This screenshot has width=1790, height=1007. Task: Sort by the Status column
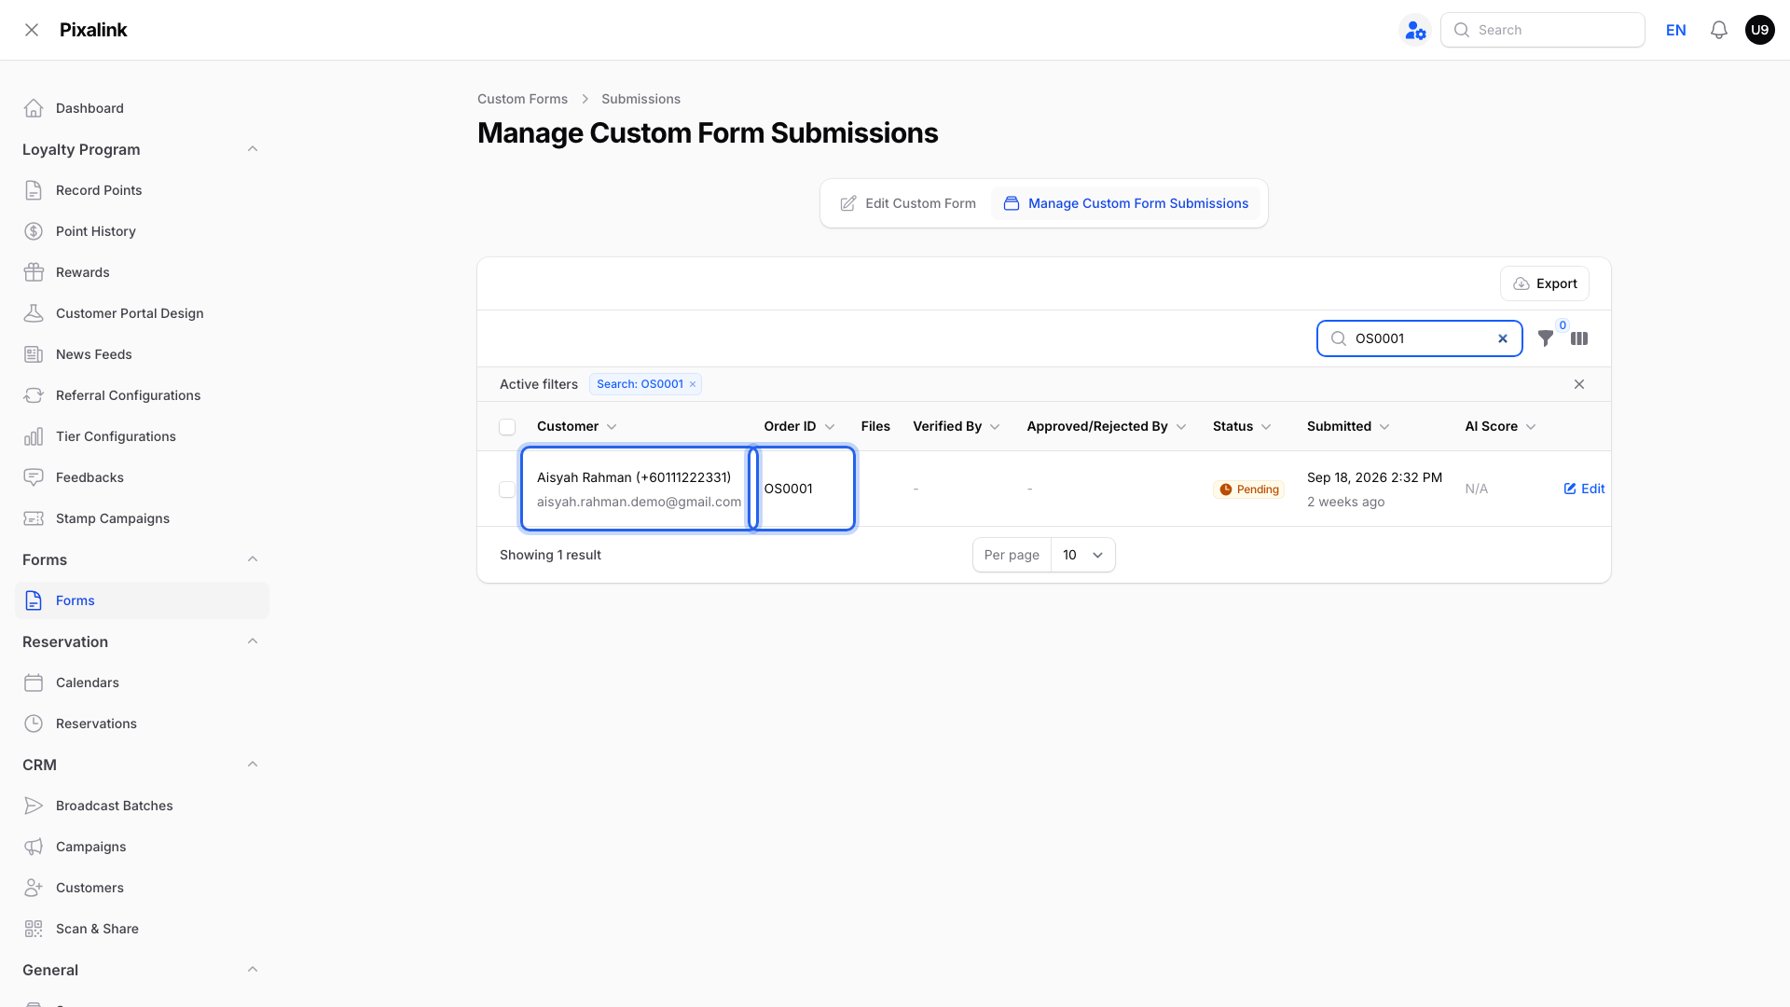1242,426
